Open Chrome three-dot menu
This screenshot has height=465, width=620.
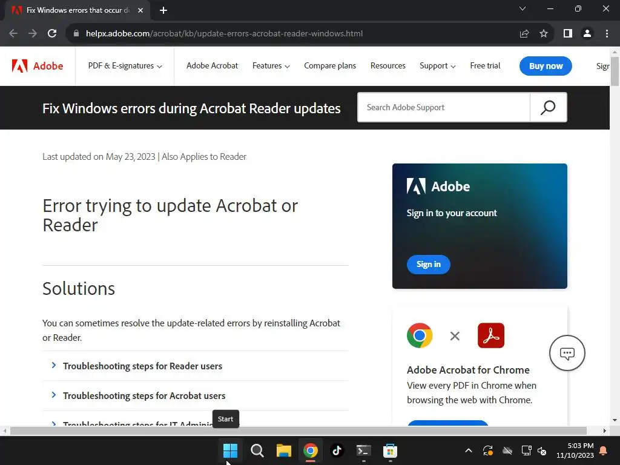point(607,34)
